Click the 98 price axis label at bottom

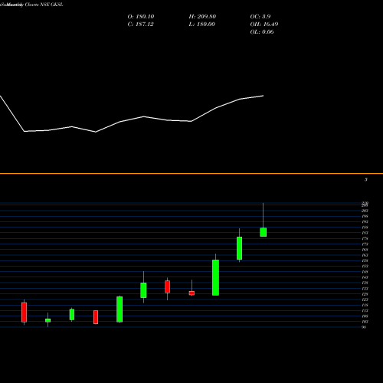click(364, 327)
